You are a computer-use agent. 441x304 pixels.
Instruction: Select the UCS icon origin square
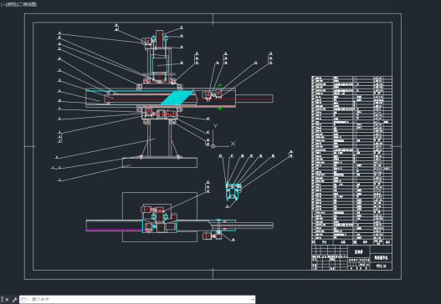tap(213, 146)
